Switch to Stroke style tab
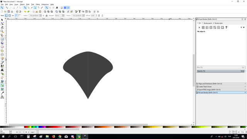The width and height of the screenshot is (247, 139). [218, 23]
